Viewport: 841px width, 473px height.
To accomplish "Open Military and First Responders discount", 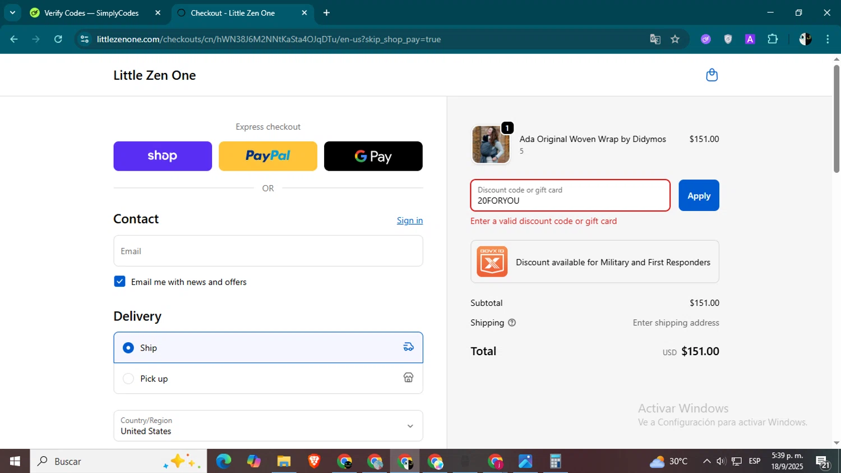I will pos(595,261).
